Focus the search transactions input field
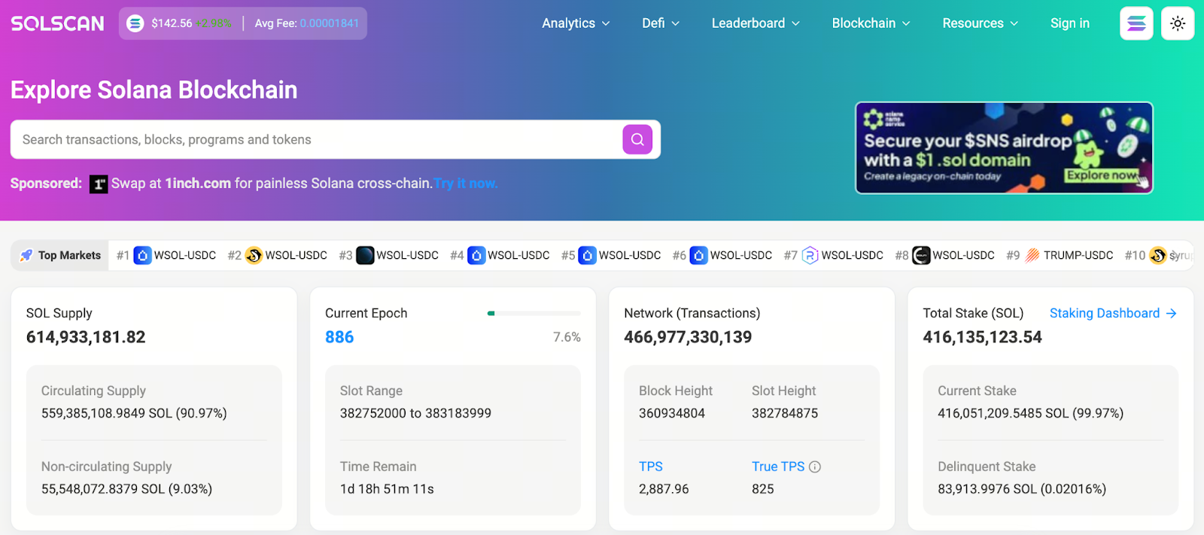This screenshot has height=535, width=1204. pos(316,139)
